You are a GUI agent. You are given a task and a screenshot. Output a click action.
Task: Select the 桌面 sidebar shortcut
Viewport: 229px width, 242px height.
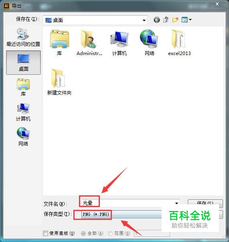click(23, 63)
